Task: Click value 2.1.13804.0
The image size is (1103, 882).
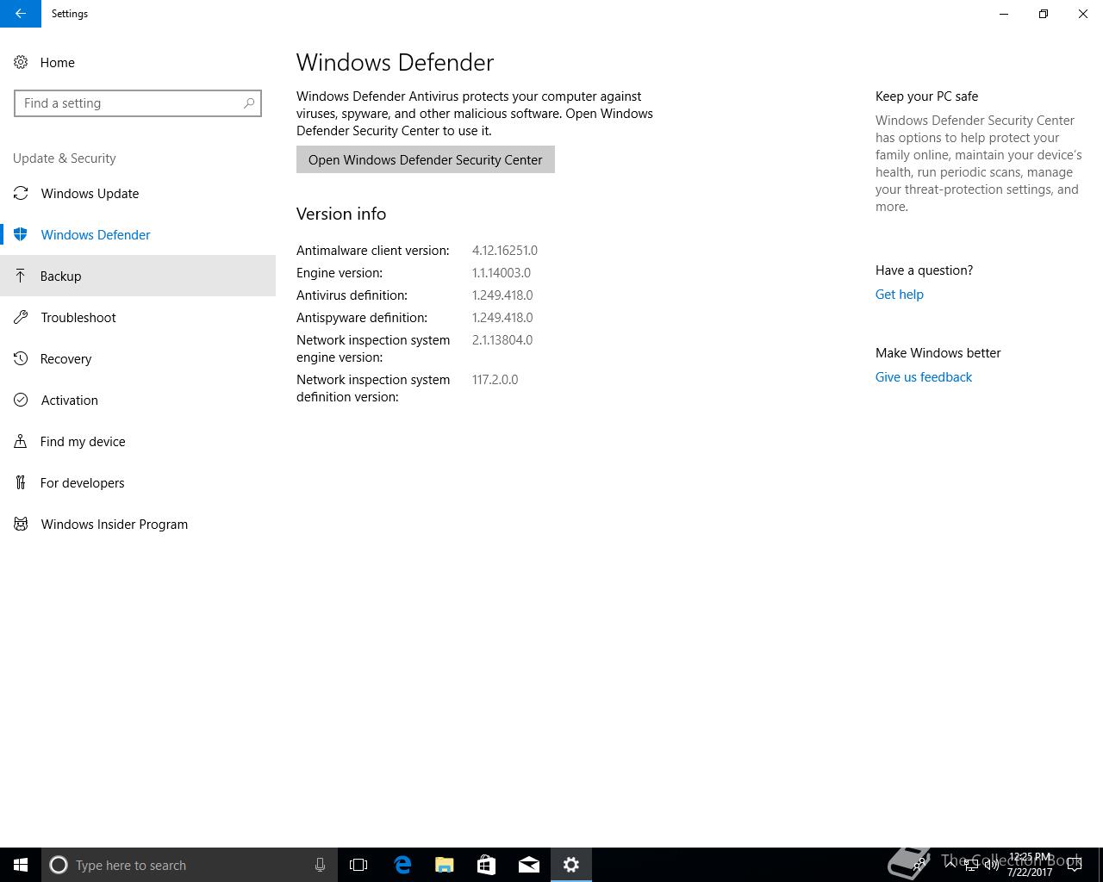Action: [502, 340]
